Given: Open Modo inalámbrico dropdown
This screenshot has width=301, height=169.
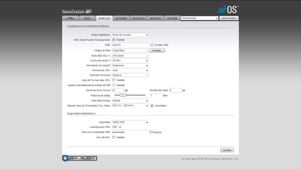Looking at the screenshot, I should point(130,35).
